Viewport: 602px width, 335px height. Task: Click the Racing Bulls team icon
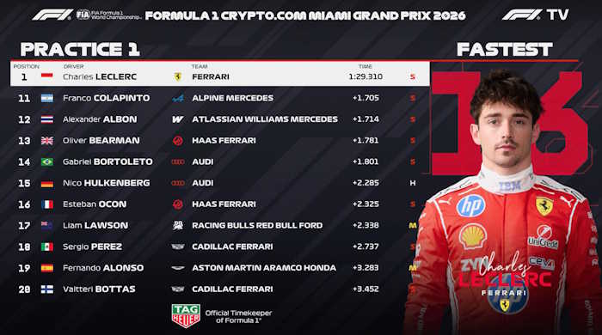click(x=178, y=225)
